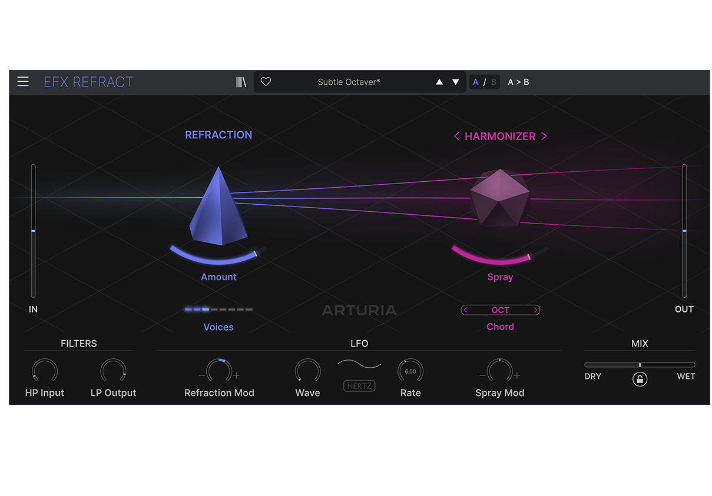Click the IN level slider
712x496 pixels.
[x=33, y=231]
